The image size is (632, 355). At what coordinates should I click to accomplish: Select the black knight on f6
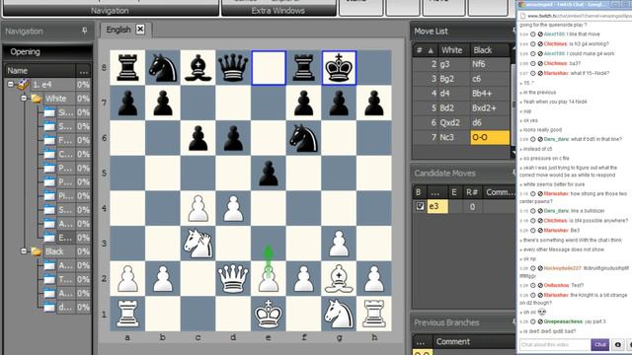303,138
